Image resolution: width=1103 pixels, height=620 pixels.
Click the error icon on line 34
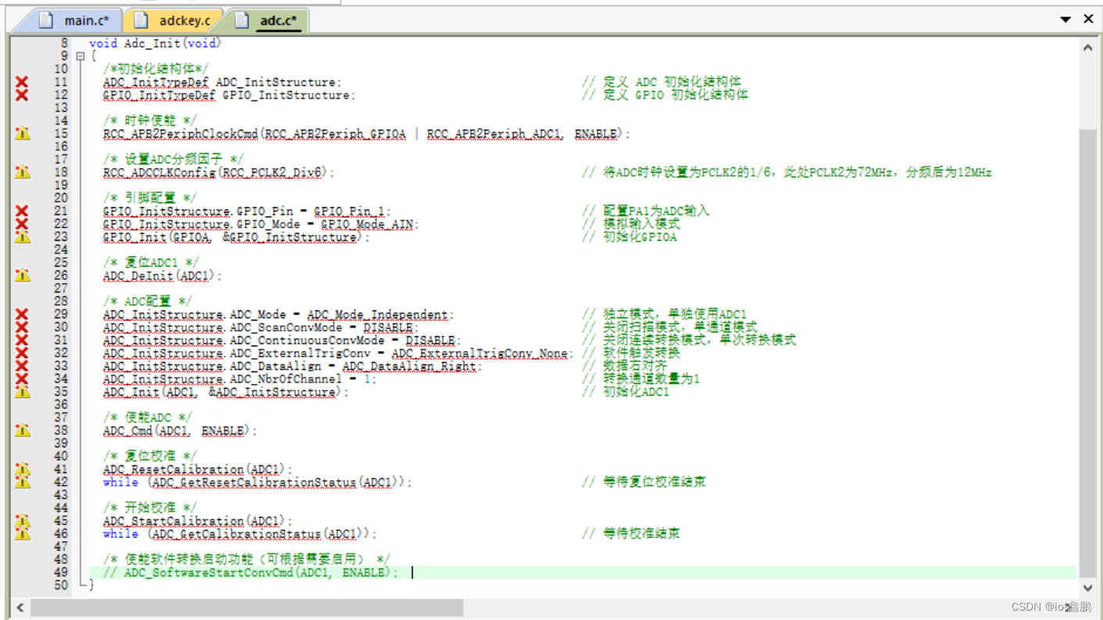pos(22,378)
